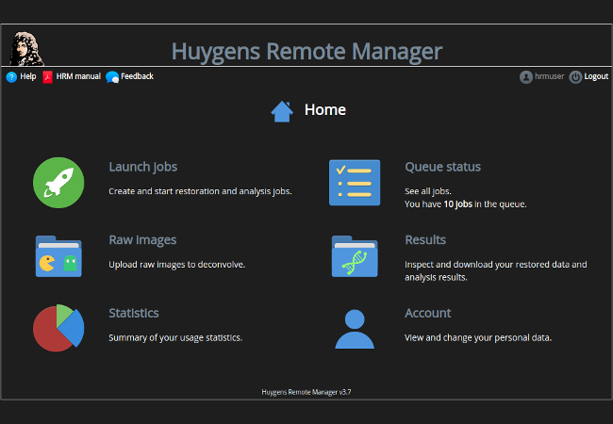Click the blue Home house icon
The height and width of the screenshot is (424, 613).
click(282, 111)
